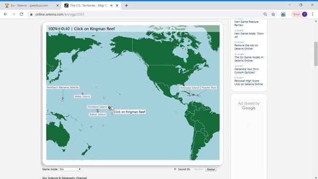Click the score and timer status text
The height and width of the screenshot is (179, 318).
coord(59,29)
